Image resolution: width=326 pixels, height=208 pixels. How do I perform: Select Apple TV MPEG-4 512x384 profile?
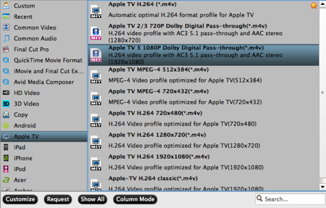[x=204, y=75]
